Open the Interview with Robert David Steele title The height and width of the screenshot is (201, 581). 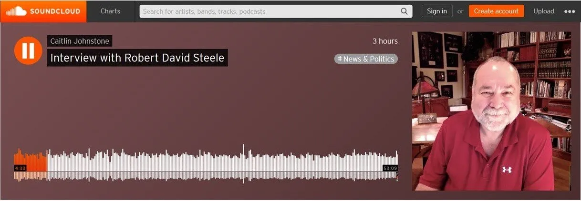[137, 58]
